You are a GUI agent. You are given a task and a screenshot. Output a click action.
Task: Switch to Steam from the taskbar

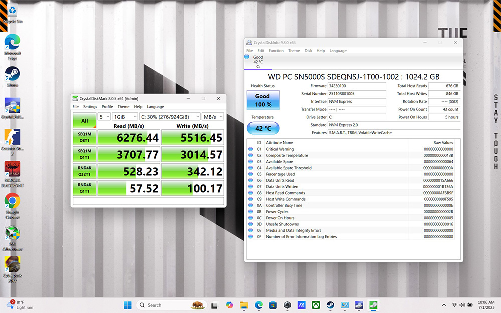[330, 305]
